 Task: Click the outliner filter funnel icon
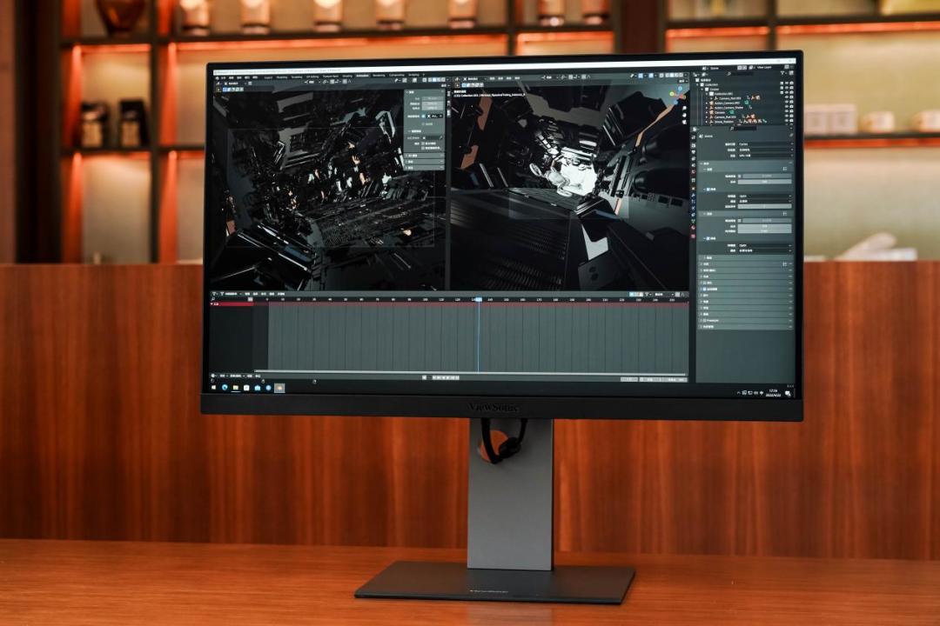[782, 73]
